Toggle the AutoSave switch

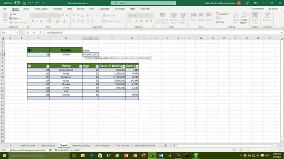(x=17, y=3)
